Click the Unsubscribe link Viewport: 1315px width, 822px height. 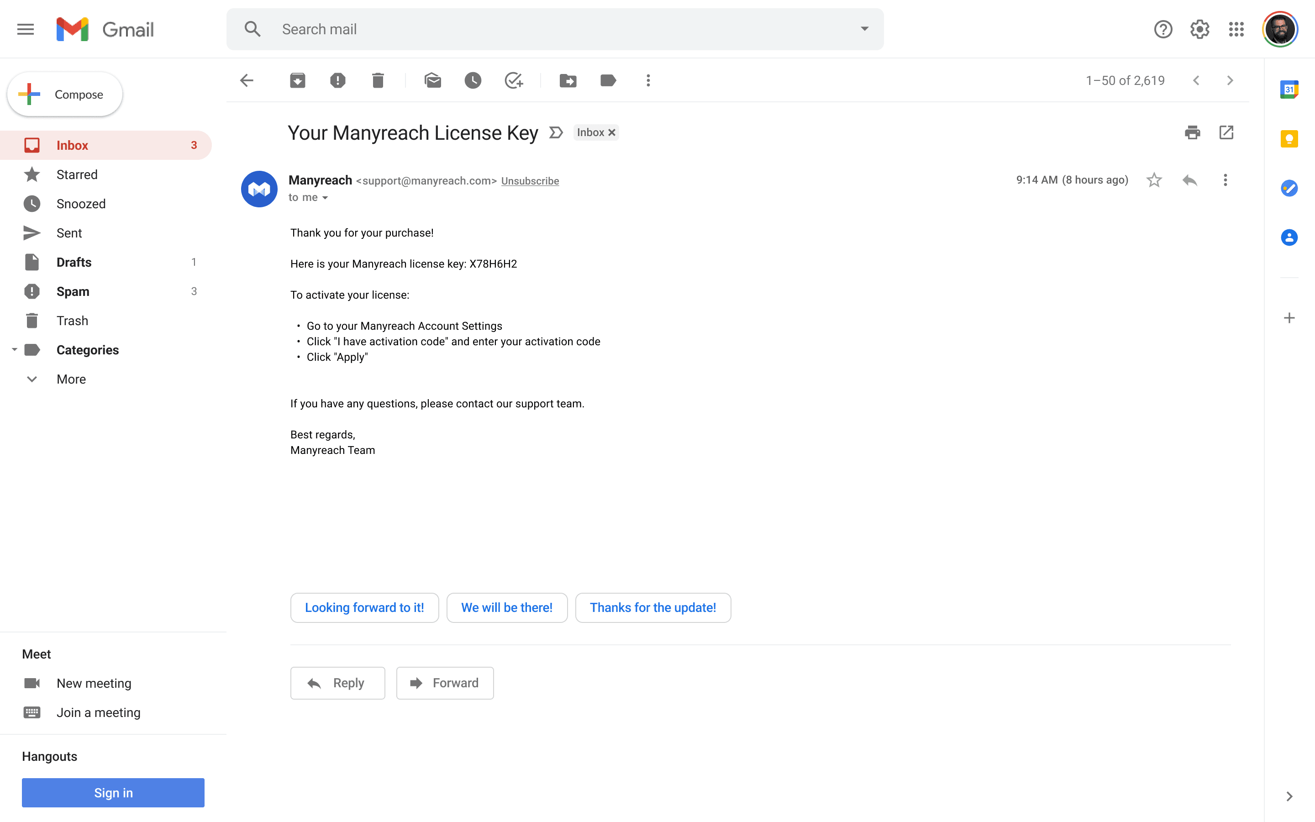pyautogui.click(x=530, y=181)
